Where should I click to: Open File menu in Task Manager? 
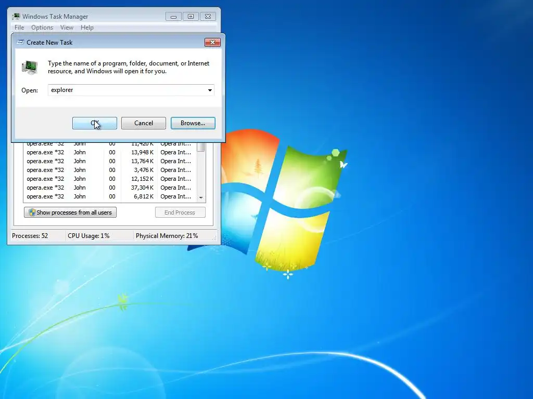(x=19, y=28)
